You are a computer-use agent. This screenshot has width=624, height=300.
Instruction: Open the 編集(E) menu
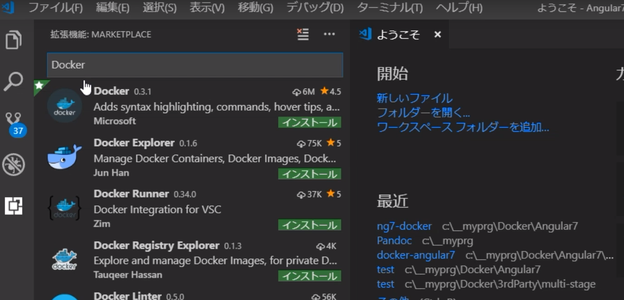pyautogui.click(x=113, y=8)
